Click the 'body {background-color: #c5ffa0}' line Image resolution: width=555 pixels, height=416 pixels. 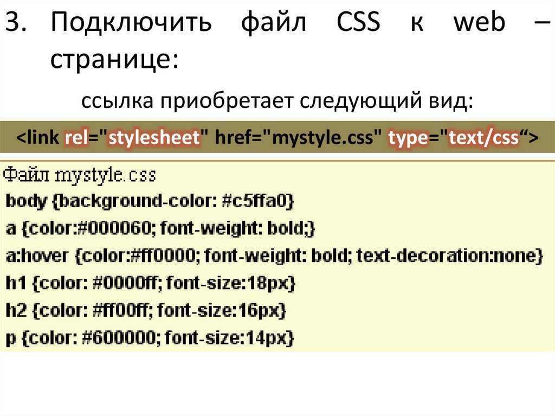[x=150, y=201]
